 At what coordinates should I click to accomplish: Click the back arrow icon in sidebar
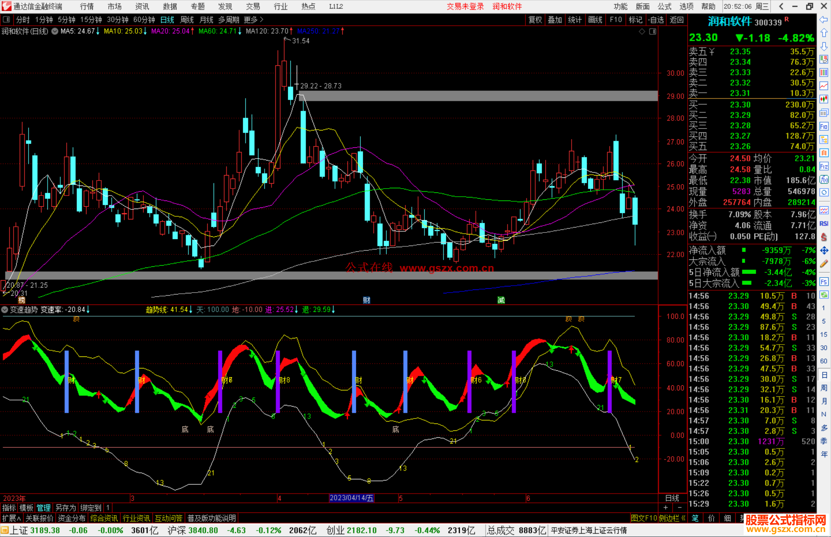coord(824,20)
